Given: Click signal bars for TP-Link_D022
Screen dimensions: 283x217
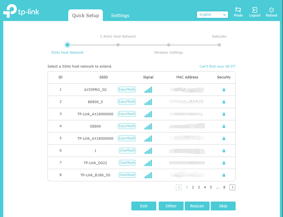Looking at the screenshot, I should coord(148,163).
